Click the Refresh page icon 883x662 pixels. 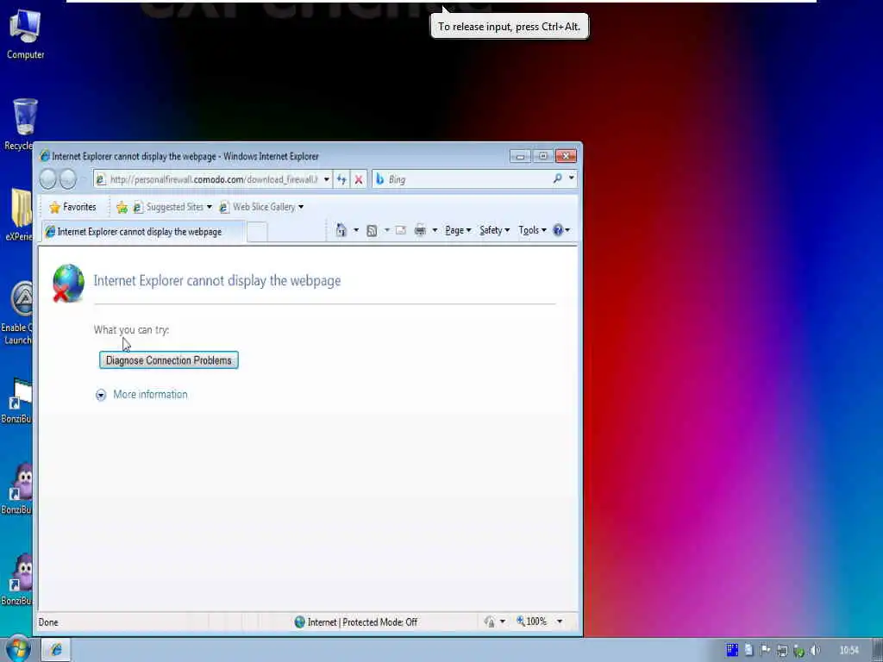pos(341,179)
